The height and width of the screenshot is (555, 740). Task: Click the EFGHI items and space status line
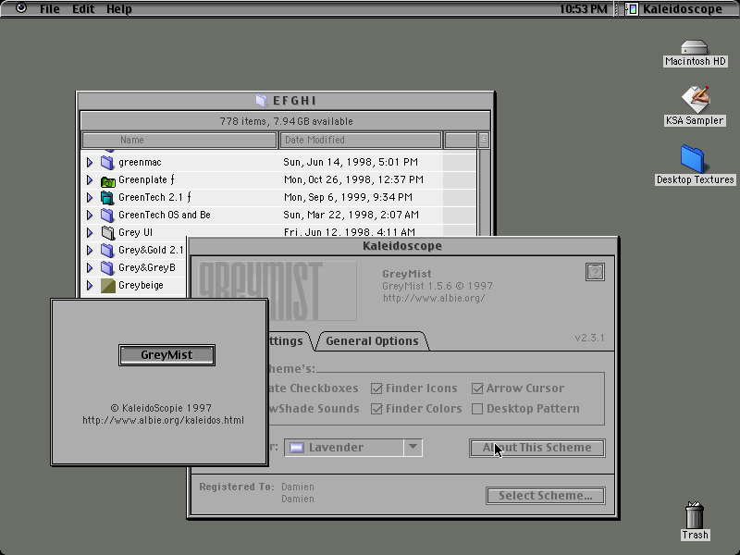pos(286,121)
